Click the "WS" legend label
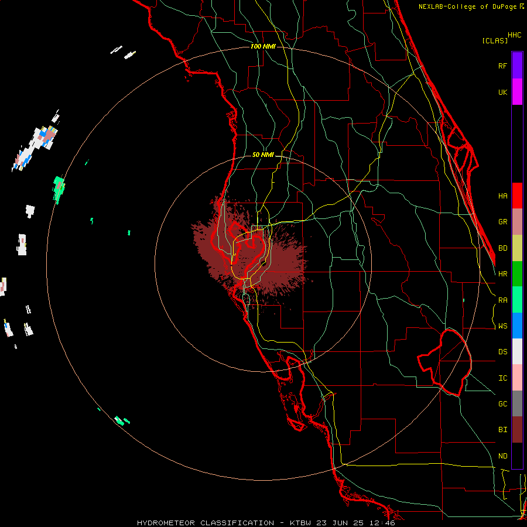 tap(502, 326)
